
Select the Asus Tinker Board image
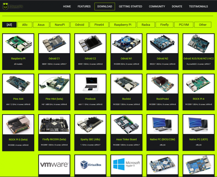click(x=126, y=124)
